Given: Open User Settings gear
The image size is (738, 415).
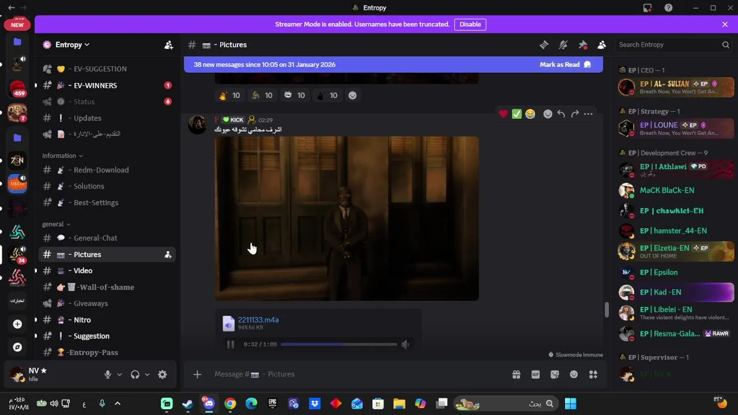Looking at the screenshot, I should click(163, 375).
